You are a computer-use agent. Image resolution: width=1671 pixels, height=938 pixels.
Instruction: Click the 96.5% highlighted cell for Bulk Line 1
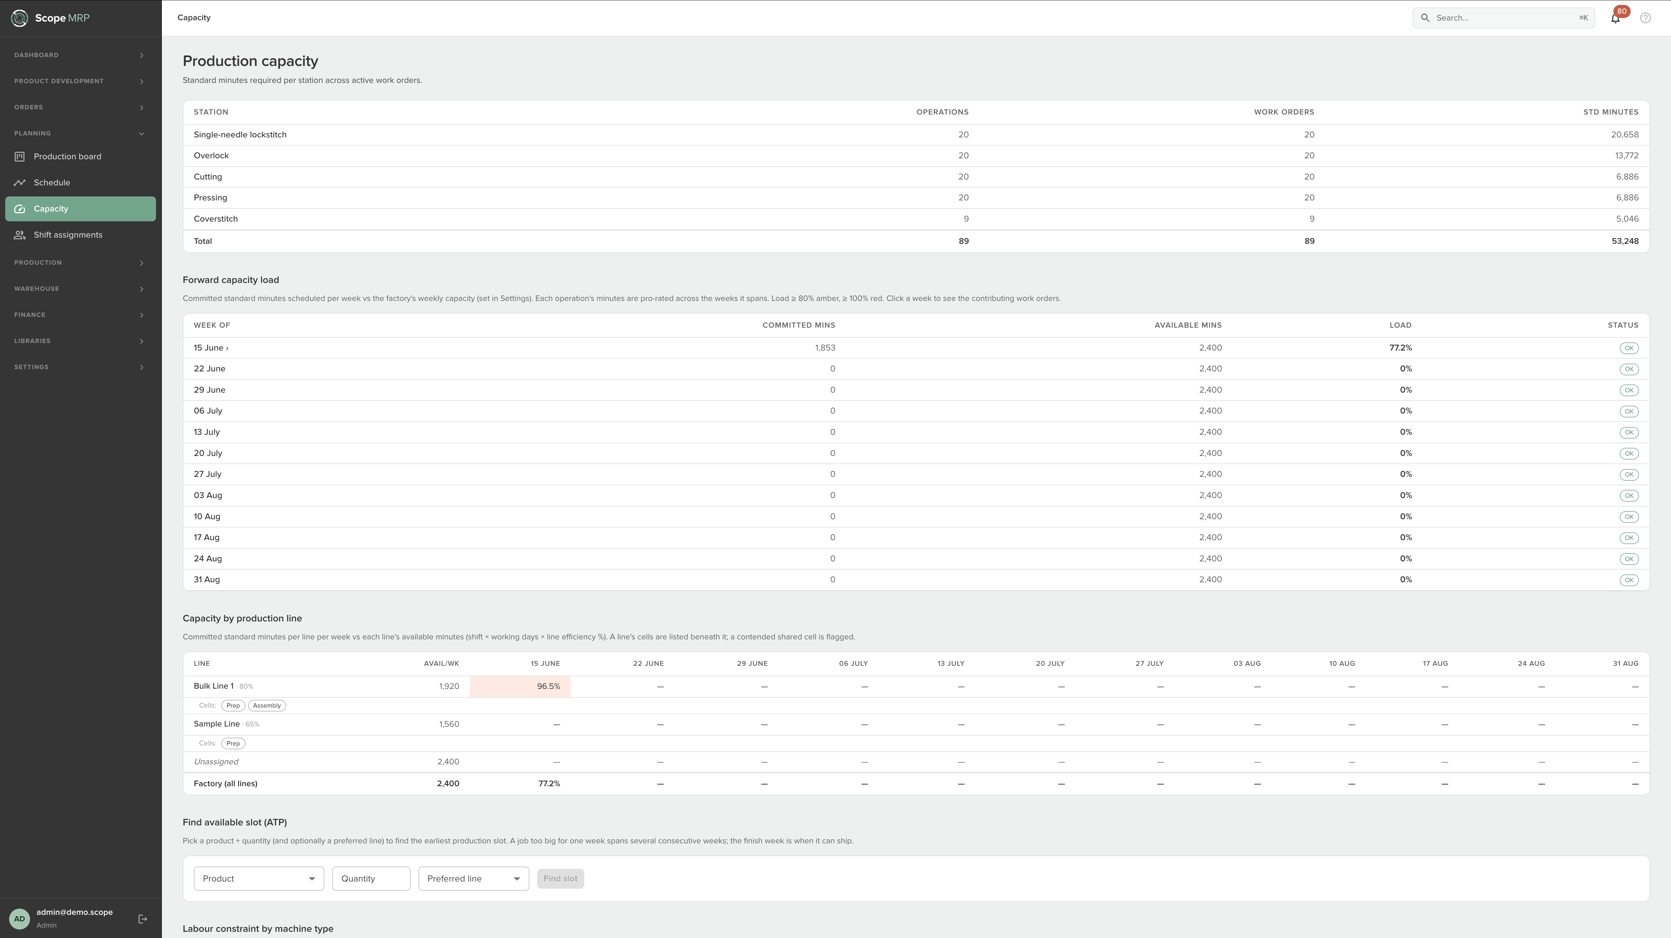(520, 686)
